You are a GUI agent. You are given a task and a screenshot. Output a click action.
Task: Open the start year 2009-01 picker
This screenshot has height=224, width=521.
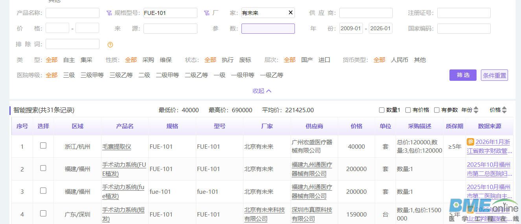pyautogui.click(x=351, y=29)
